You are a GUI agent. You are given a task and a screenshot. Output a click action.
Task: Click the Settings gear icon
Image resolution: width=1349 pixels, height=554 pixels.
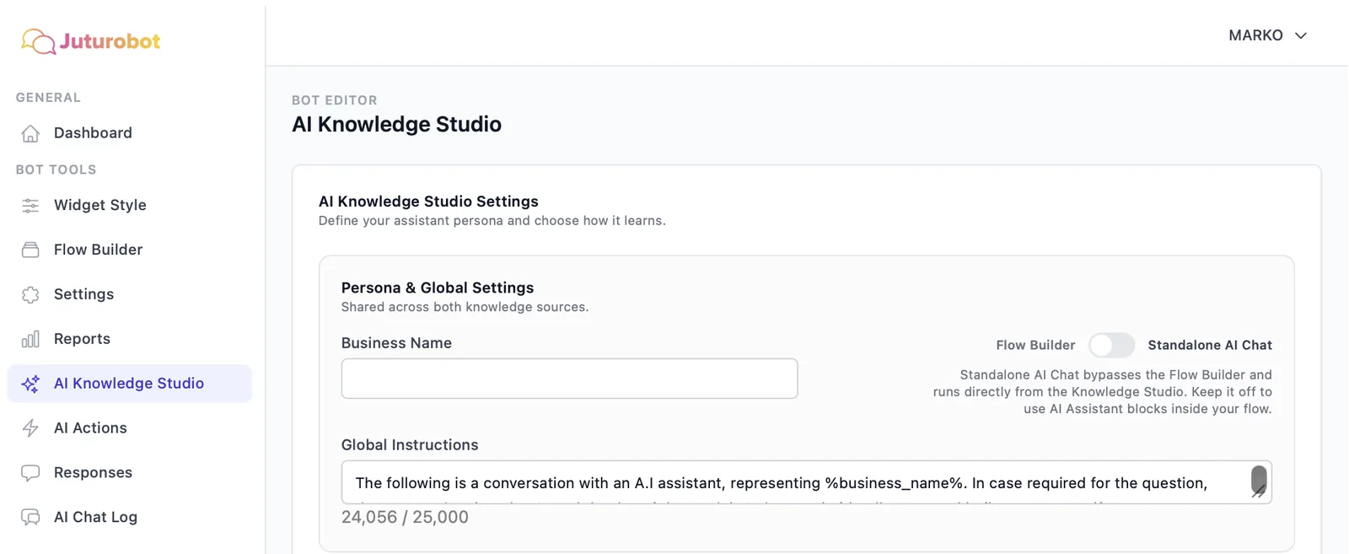tap(30, 294)
